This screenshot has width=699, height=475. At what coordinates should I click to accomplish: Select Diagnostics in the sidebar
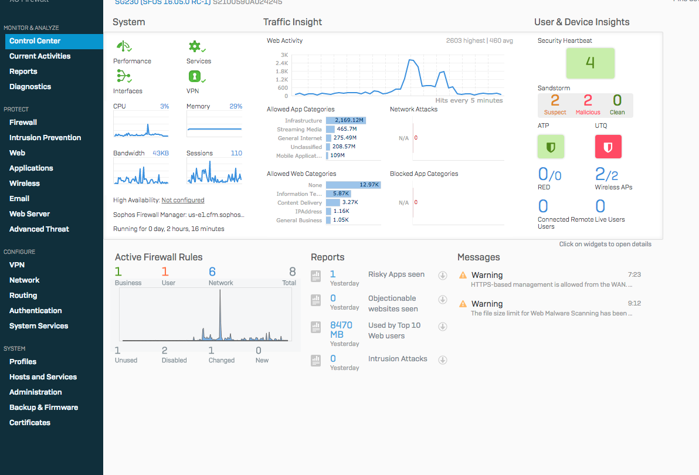click(x=30, y=86)
